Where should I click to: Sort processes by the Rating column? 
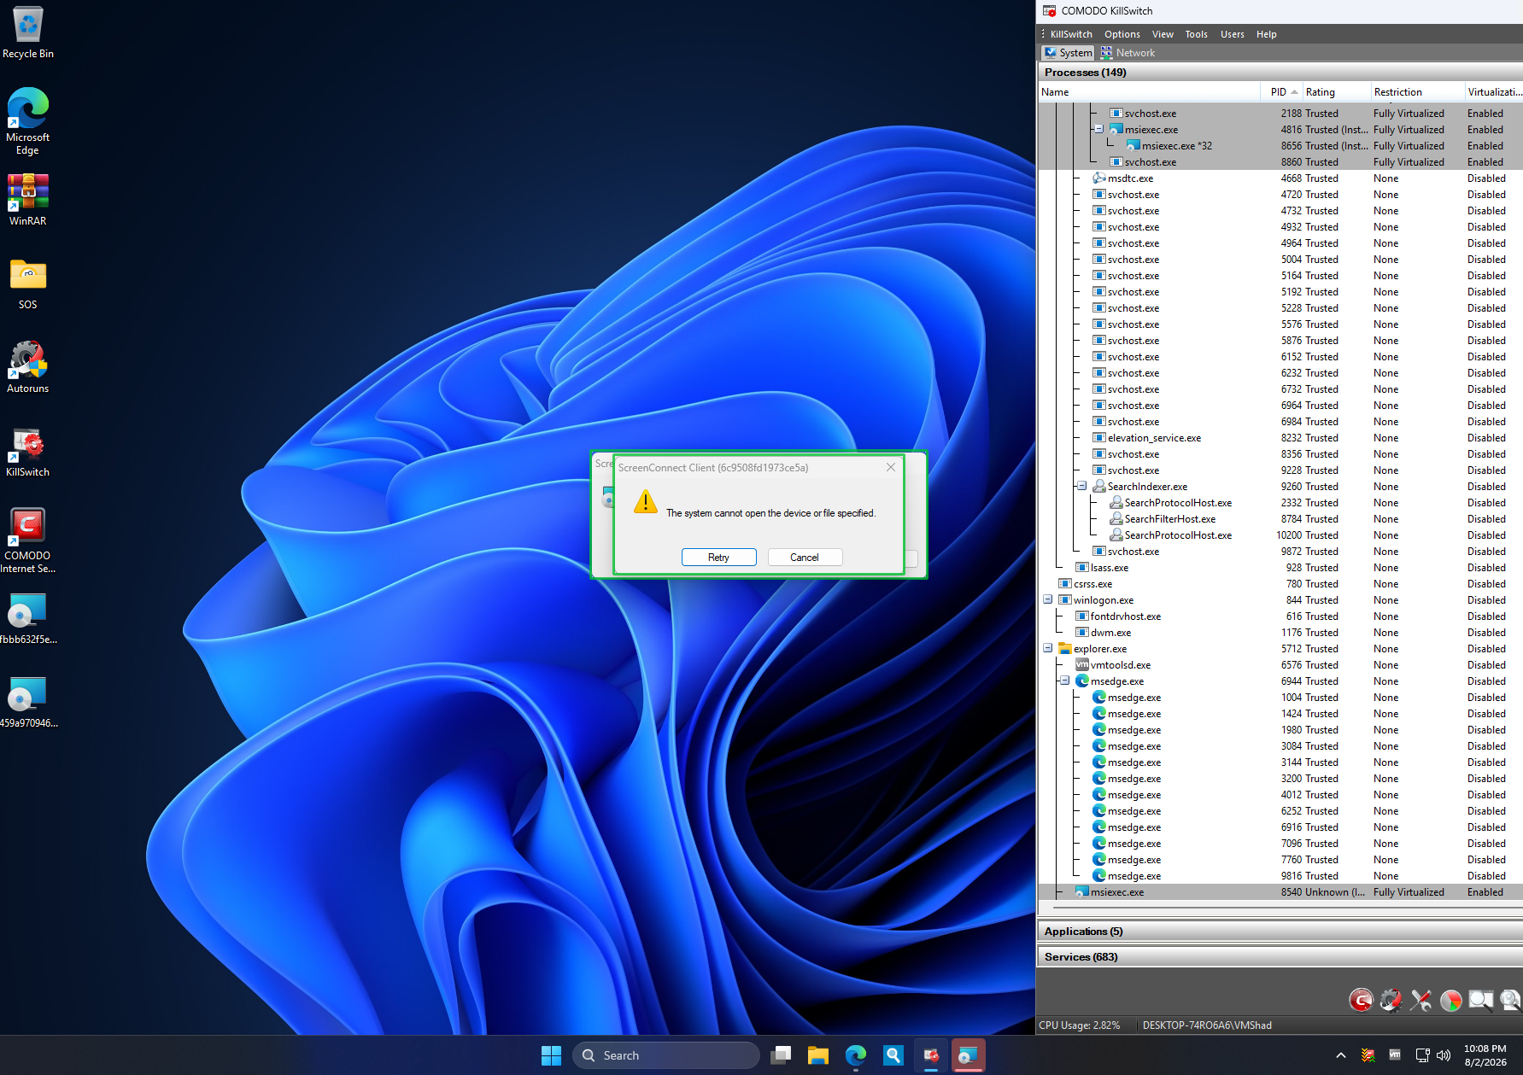(x=1336, y=91)
